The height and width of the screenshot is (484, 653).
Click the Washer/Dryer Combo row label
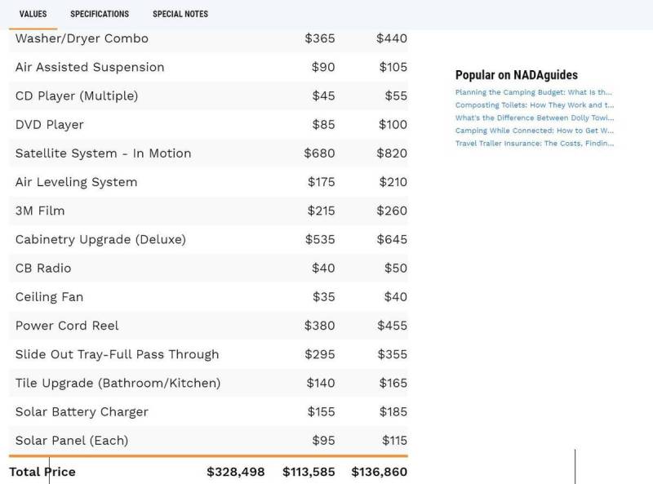[x=82, y=38]
